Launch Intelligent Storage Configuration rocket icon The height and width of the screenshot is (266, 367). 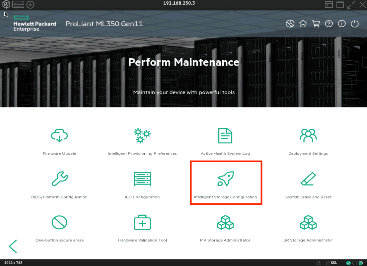click(x=225, y=179)
